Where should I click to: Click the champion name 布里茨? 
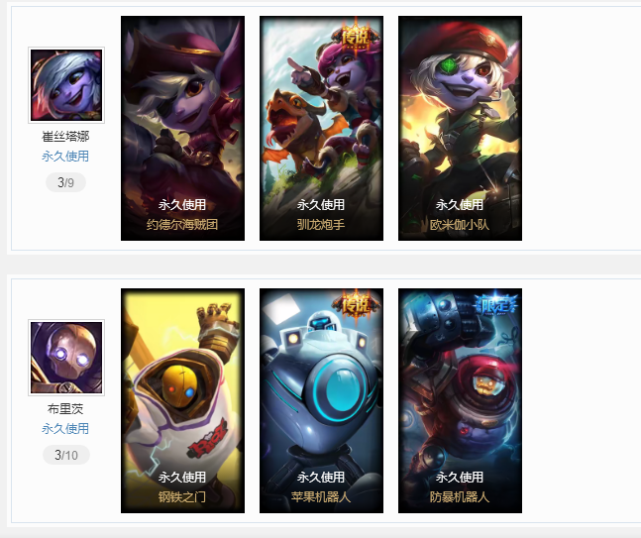pyautogui.click(x=65, y=408)
